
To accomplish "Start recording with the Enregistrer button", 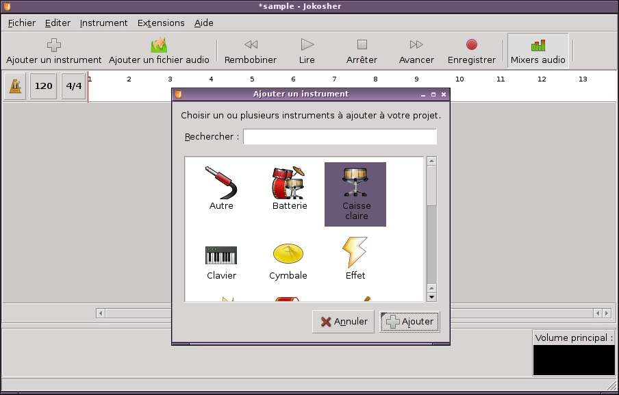I will (x=471, y=51).
